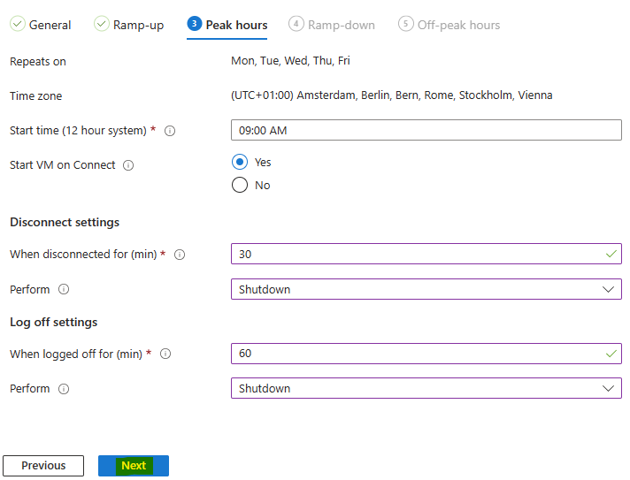Click the Disconnect settings heading
Image resolution: width=630 pixels, height=480 pixels.
click(65, 223)
